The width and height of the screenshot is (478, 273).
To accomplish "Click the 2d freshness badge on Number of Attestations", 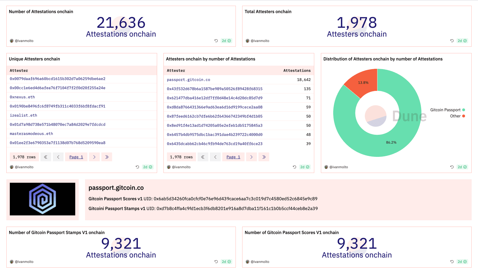I will pyautogui.click(x=226, y=41).
